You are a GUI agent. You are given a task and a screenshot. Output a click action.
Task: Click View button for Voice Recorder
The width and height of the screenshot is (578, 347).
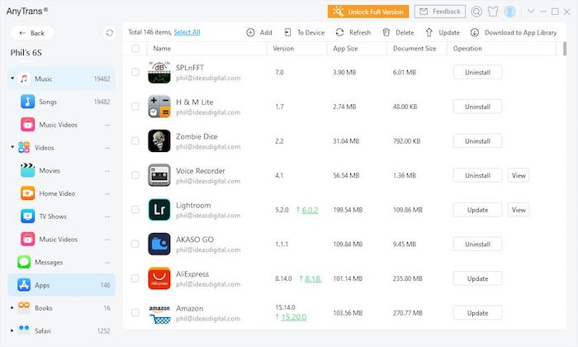tap(519, 175)
